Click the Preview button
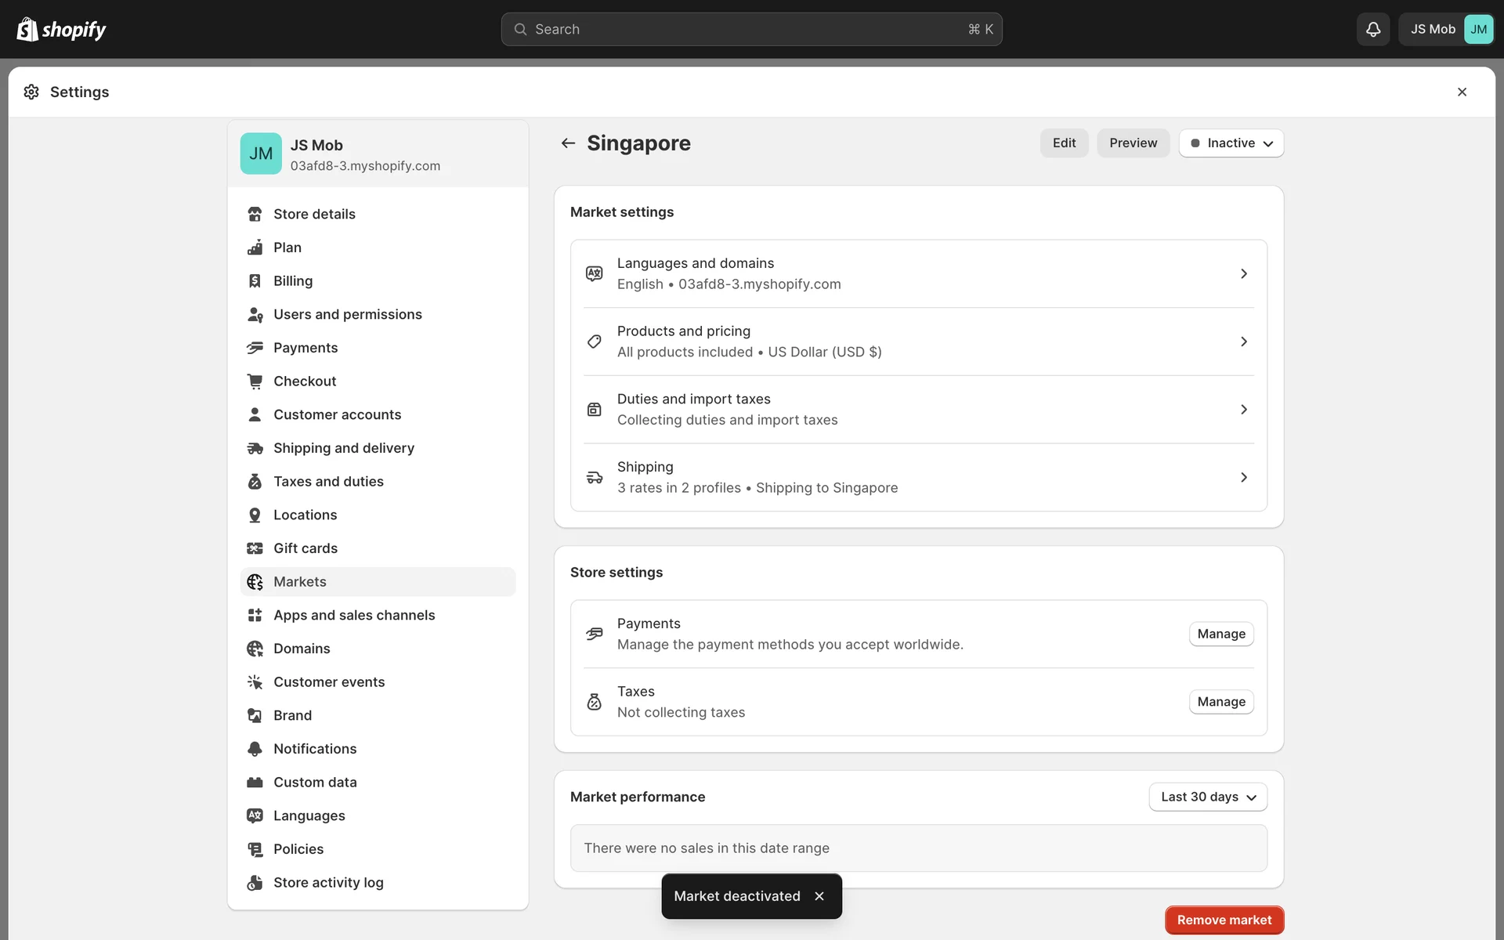 click(x=1133, y=143)
